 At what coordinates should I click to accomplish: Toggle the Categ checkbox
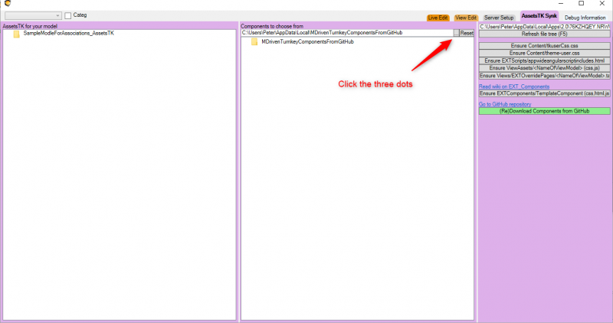click(x=68, y=15)
